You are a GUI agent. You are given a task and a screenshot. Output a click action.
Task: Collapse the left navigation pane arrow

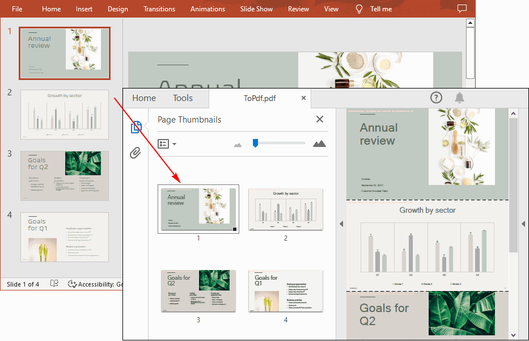[x=341, y=224]
